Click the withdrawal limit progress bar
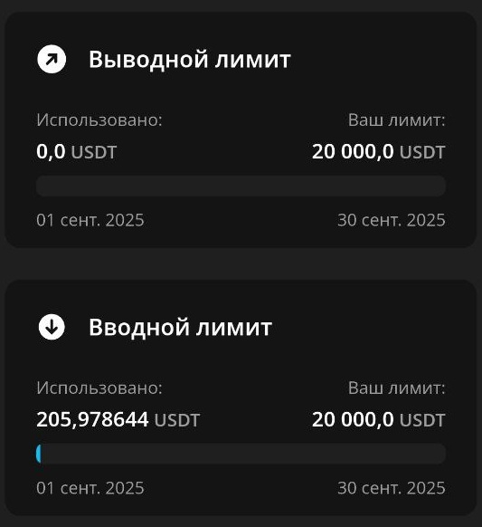The height and width of the screenshot is (527, 482). (241, 186)
